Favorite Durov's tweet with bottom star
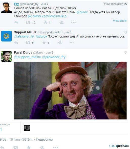130x149 pixels. [x=29, y=147]
